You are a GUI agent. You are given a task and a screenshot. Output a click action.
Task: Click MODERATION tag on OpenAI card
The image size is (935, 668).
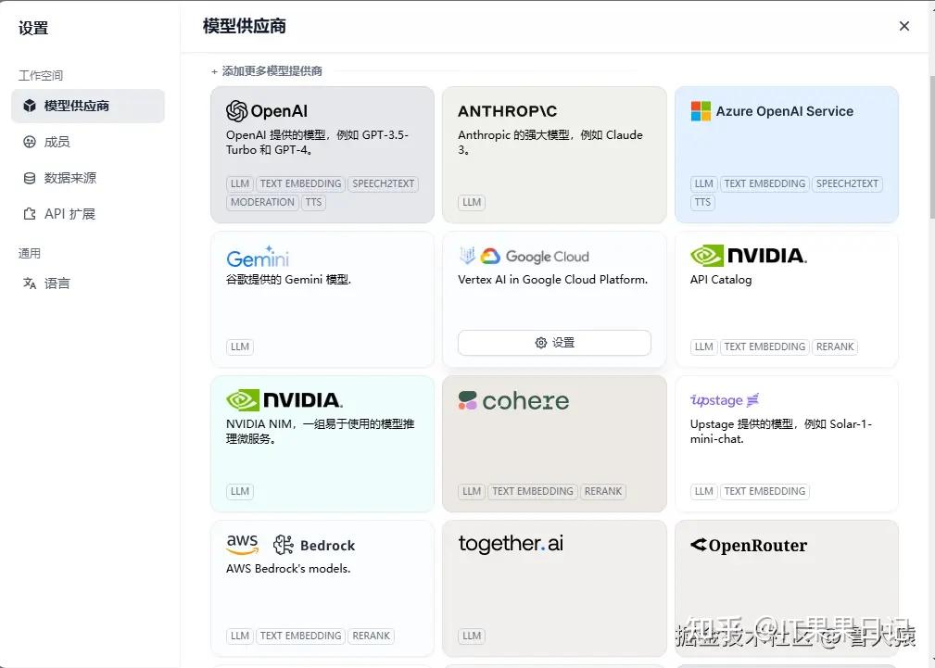(262, 202)
